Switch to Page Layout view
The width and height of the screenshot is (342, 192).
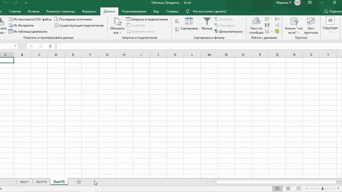288,188
